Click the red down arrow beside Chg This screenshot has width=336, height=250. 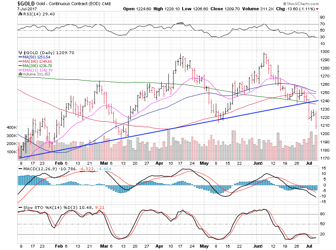317,9
